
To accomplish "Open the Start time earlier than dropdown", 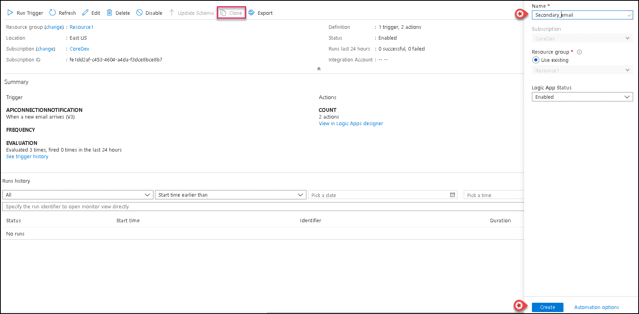I will tap(231, 195).
